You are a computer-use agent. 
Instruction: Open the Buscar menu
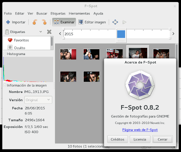click(x=42, y=14)
